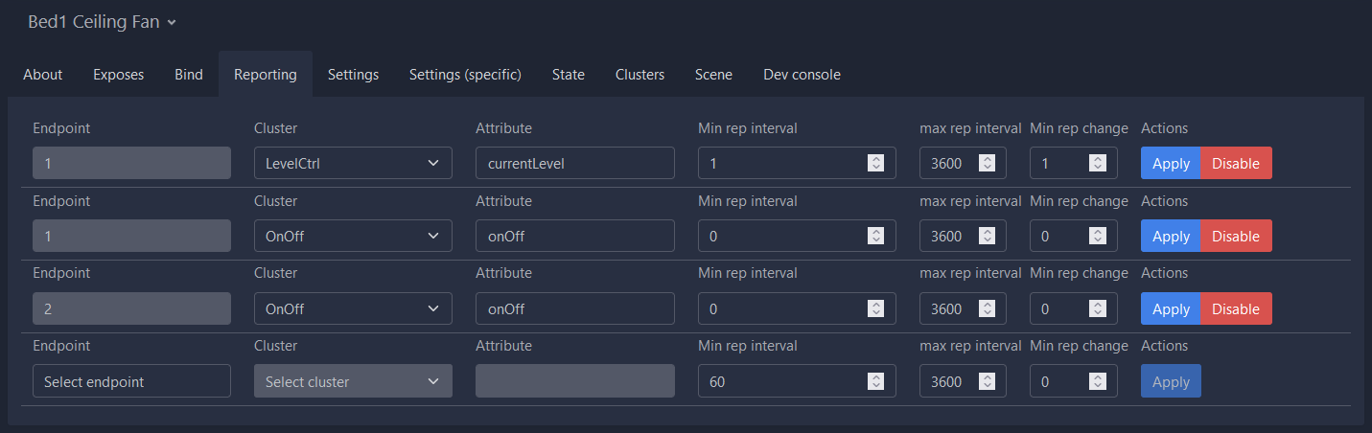
Task: Click stepper on currentLevel min rep change
Action: pyautogui.click(x=1097, y=163)
